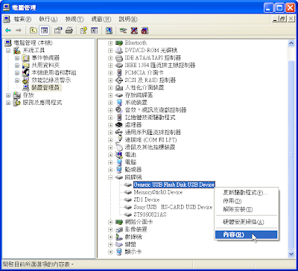Select SD1 Device
This screenshot has height=271, width=298.
(147, 200)
